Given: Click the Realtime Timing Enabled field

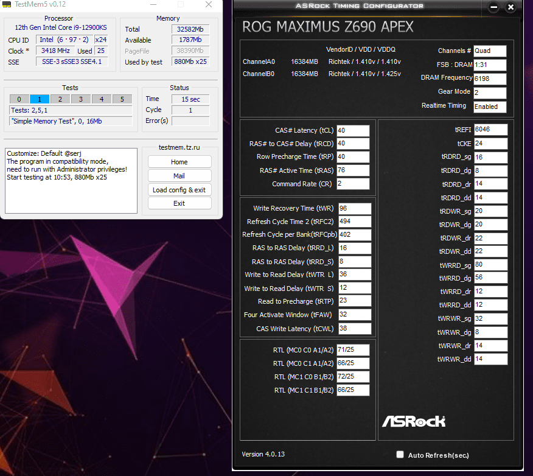Looking at the screenshot, I should (x=490, y=107).
